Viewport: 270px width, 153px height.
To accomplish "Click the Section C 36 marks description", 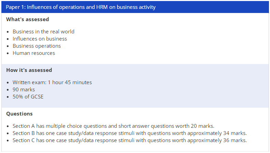I will (x=129, y=140).
